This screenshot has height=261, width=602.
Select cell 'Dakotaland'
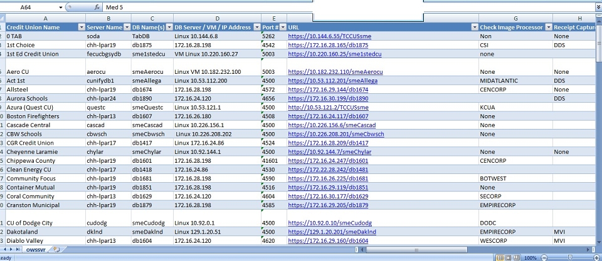coord(45,232)
